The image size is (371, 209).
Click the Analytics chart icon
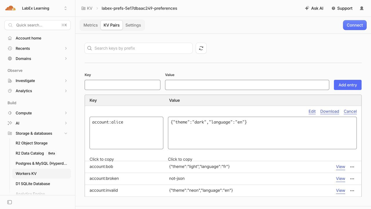coord(10,91)
